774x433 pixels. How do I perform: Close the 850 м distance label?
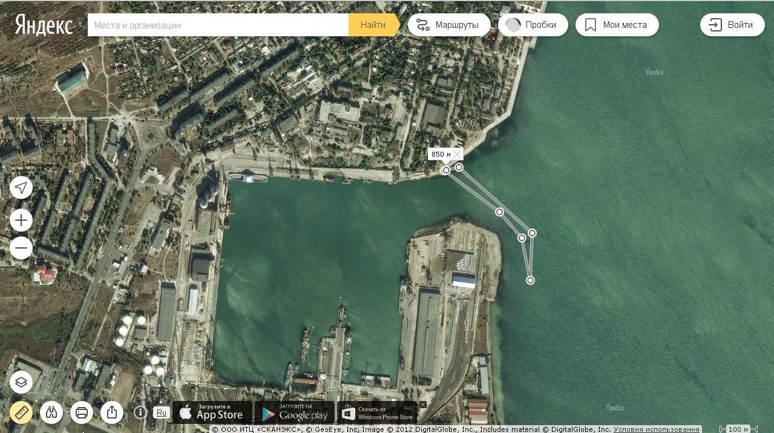click(457, 154)
